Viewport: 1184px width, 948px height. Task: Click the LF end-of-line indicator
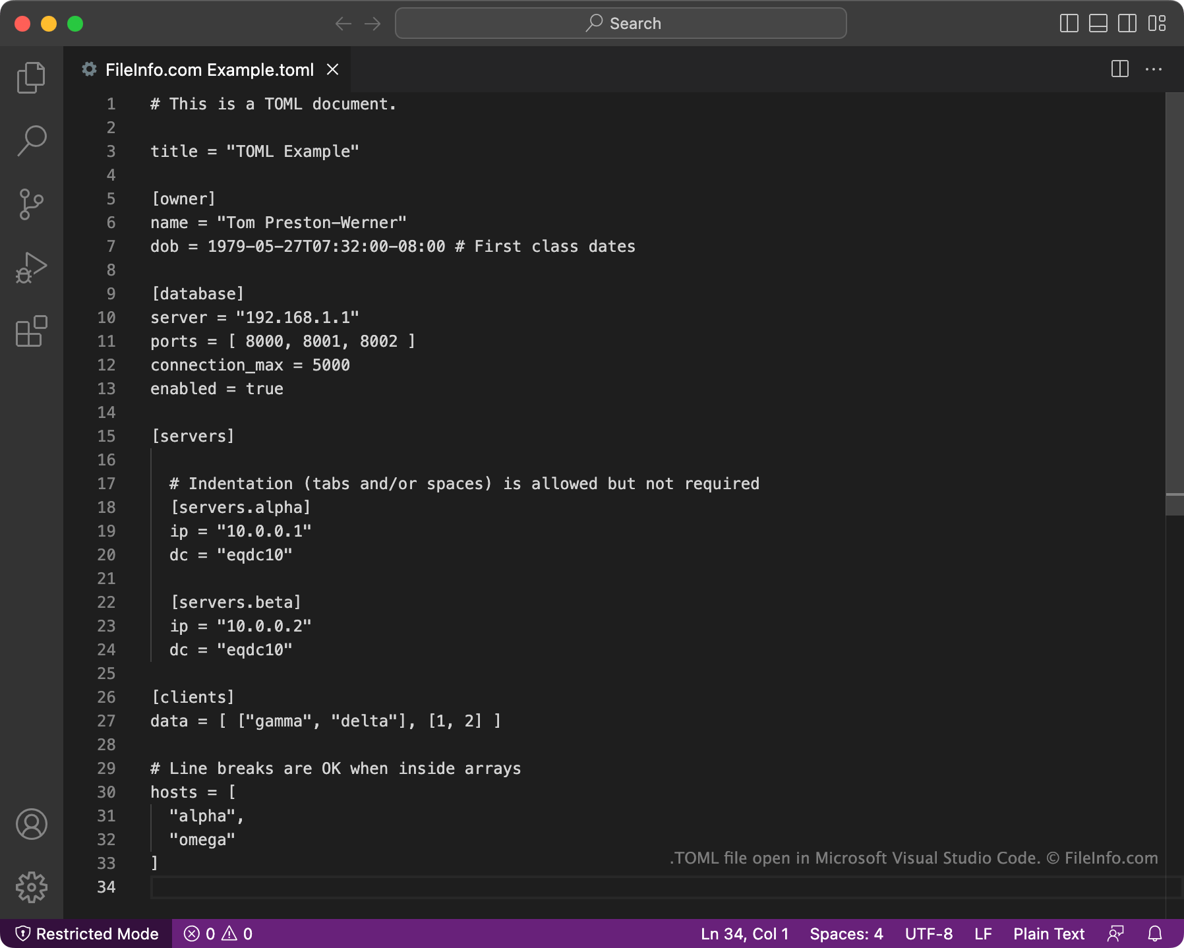coord(982,933)
